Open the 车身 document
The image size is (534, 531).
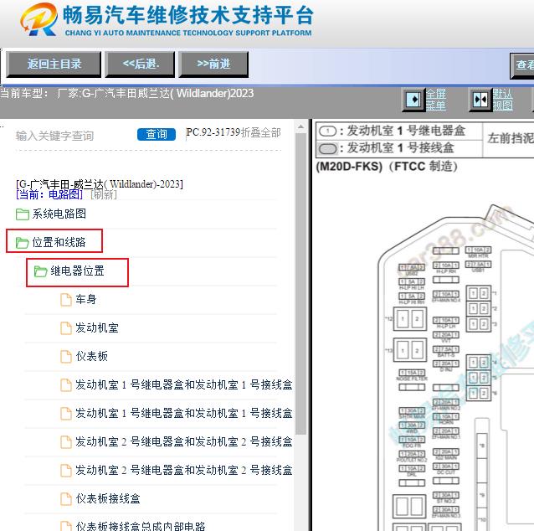pyautogui.click(x=86, y=300)
